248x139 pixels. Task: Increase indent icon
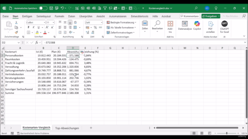65,32
